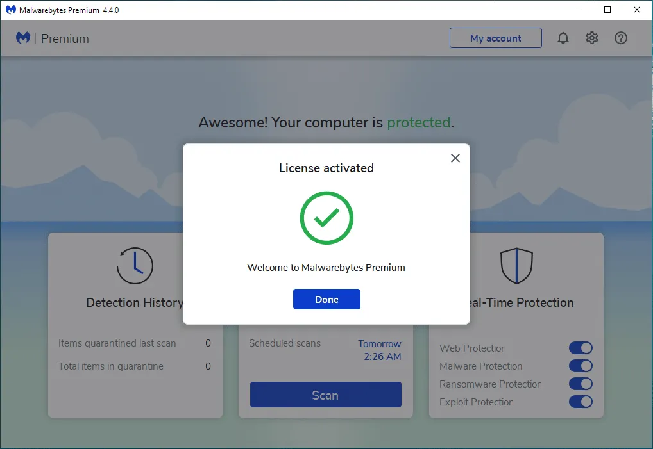Open My account
The image size is (653, 449).
(495, 38)
